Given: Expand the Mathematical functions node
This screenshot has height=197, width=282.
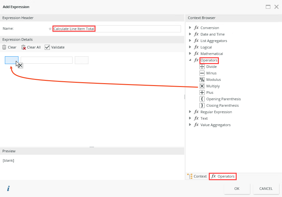Looking at the screenshot, I should [x=190, y=54].
